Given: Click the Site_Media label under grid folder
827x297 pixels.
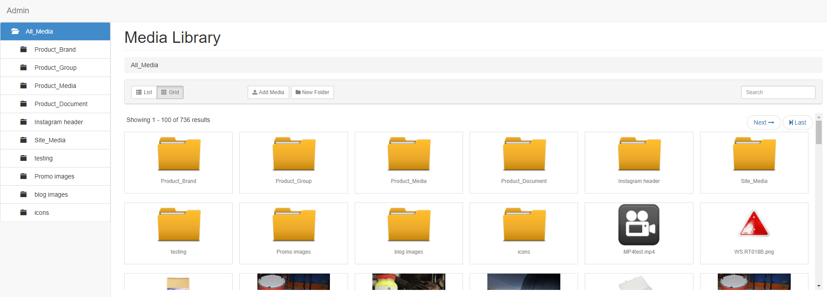Looking at the screenshot, I should click(754, 181).
